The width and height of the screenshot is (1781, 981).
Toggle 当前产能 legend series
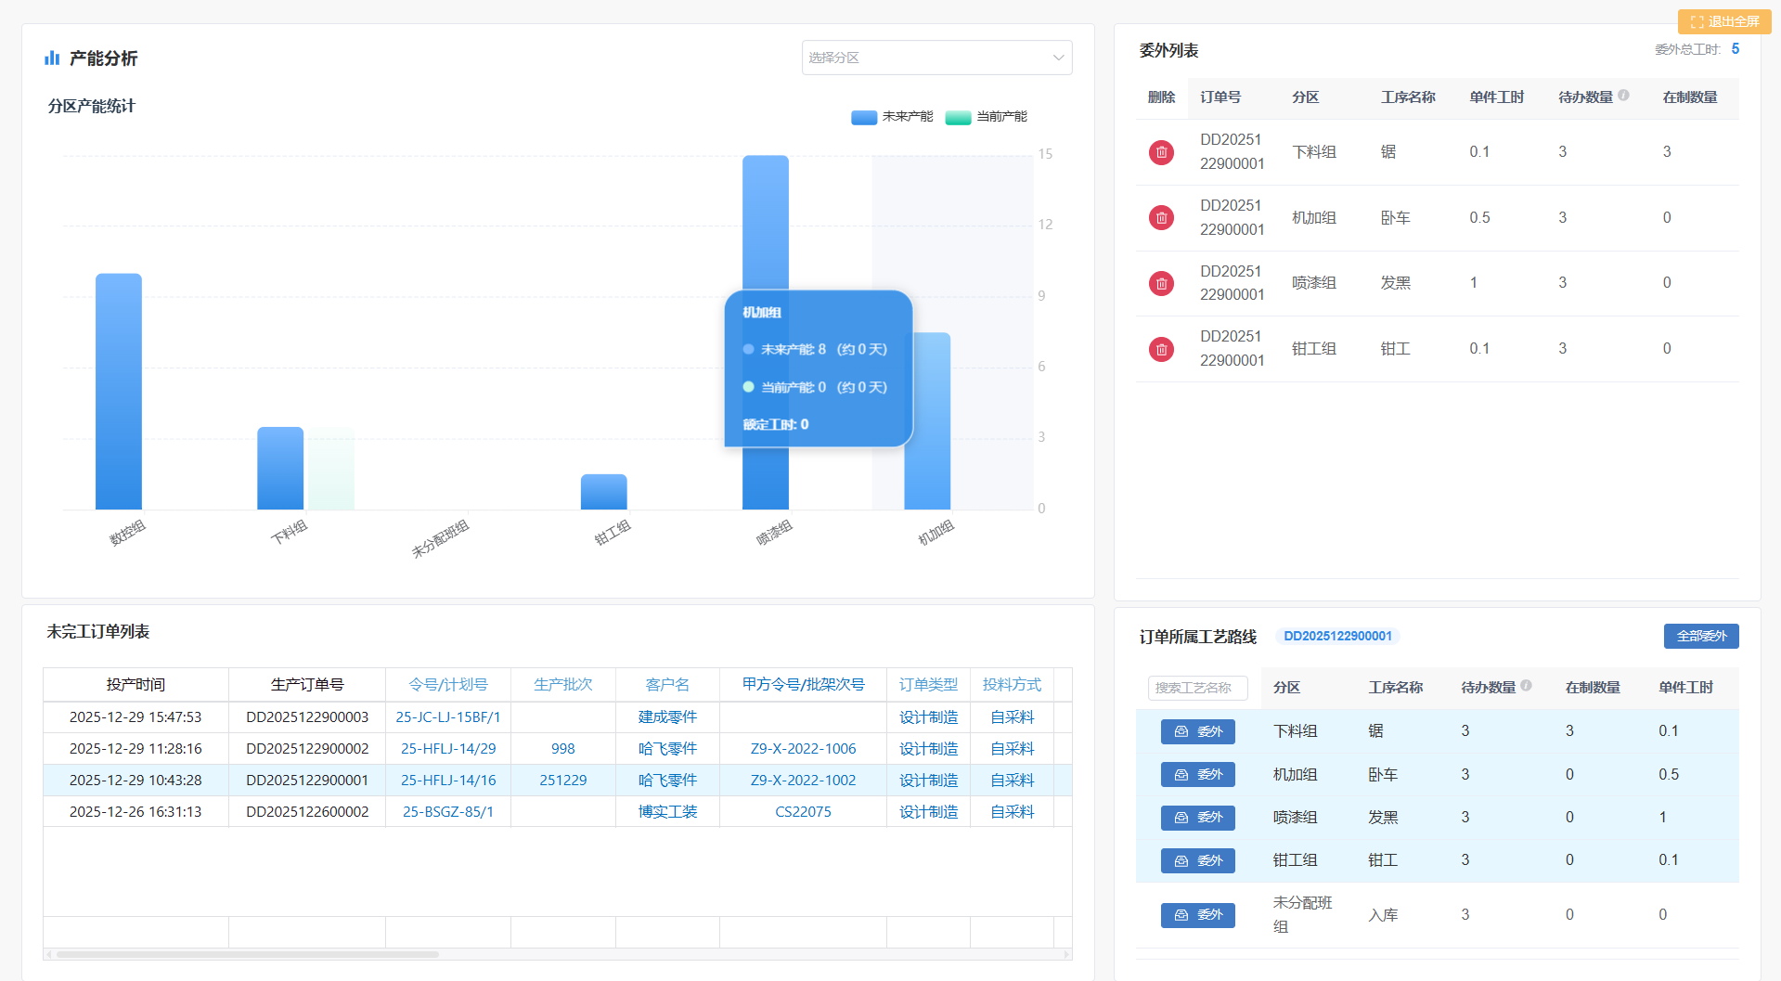(986, 117)
